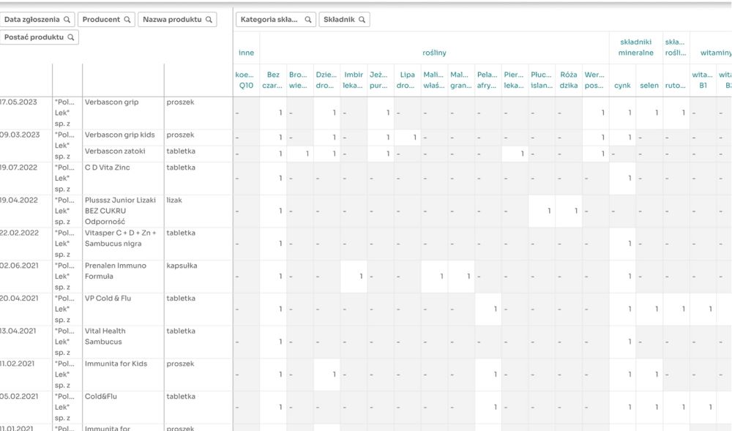
Task: Click search icon on Kategoria składnika
Action: point(307,20)
